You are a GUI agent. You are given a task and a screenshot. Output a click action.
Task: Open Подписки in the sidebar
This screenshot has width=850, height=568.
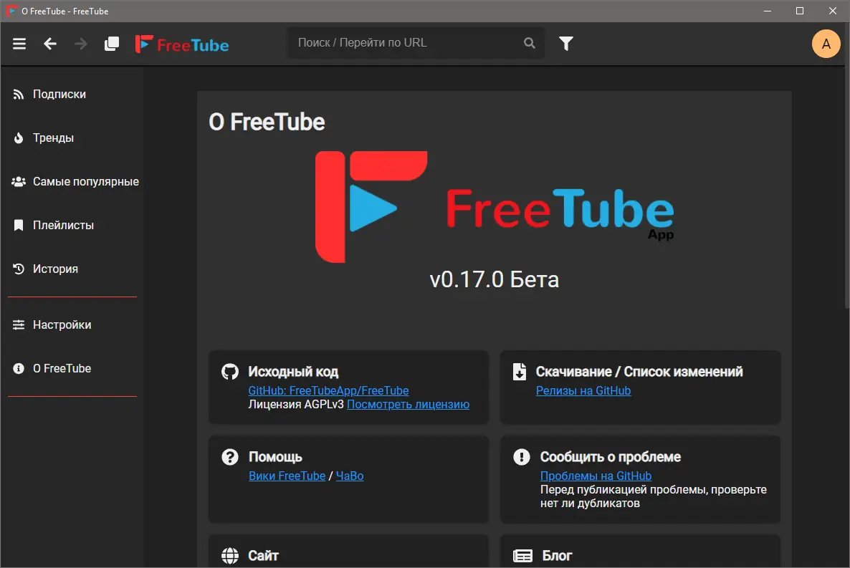coord(72,95)
